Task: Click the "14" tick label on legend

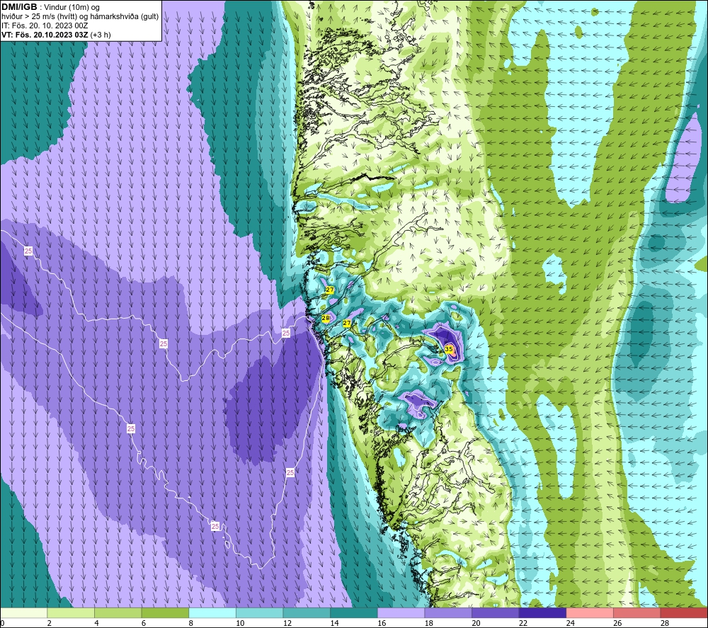Action: [x=334, y=623]
